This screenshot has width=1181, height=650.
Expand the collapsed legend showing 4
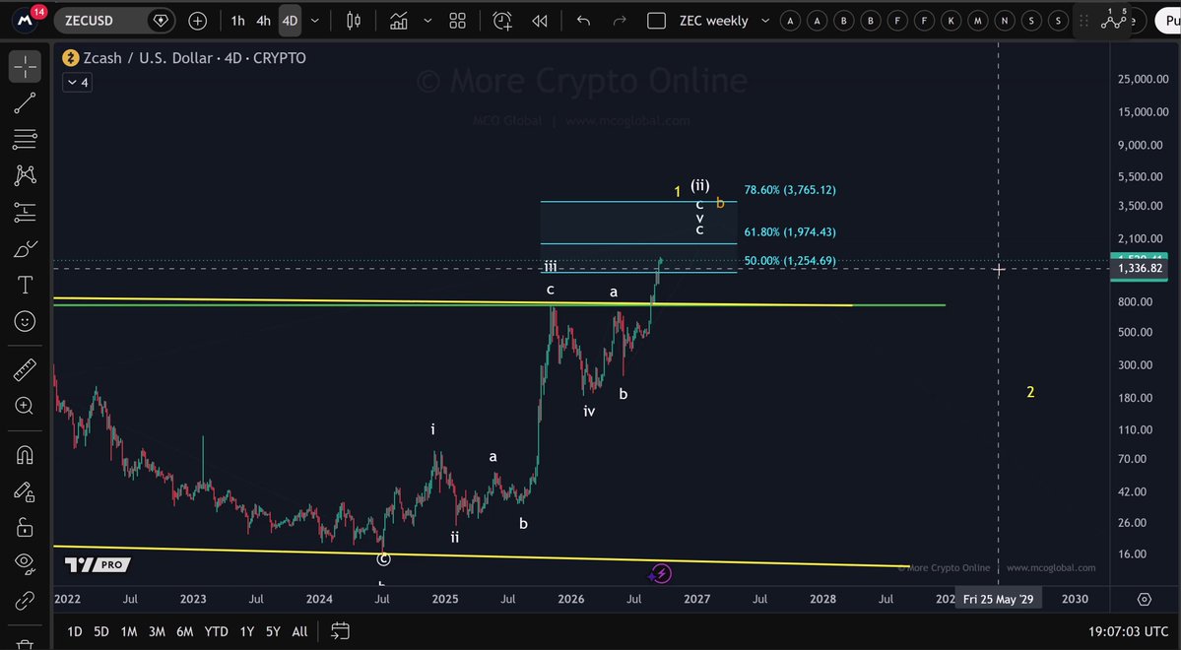click(78, 82)
